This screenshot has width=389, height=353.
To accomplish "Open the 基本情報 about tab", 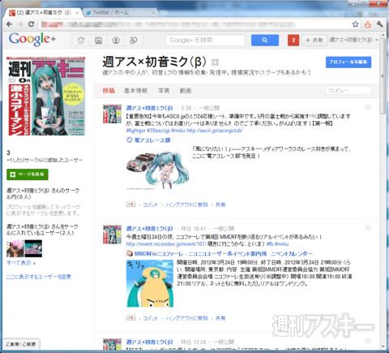I will pos(135,91).
